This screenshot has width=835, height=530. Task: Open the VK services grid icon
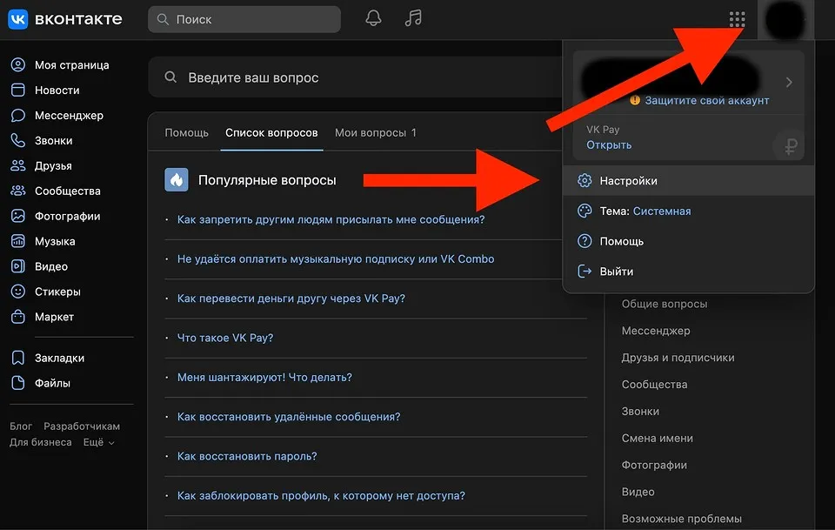[737, 20]
